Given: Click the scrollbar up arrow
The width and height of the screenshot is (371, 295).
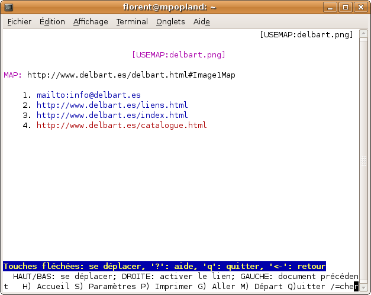Looking at the screenshot, I should (x=363, y=33).
